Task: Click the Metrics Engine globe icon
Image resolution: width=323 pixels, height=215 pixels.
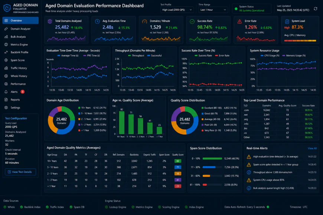Action: point(6,44)
